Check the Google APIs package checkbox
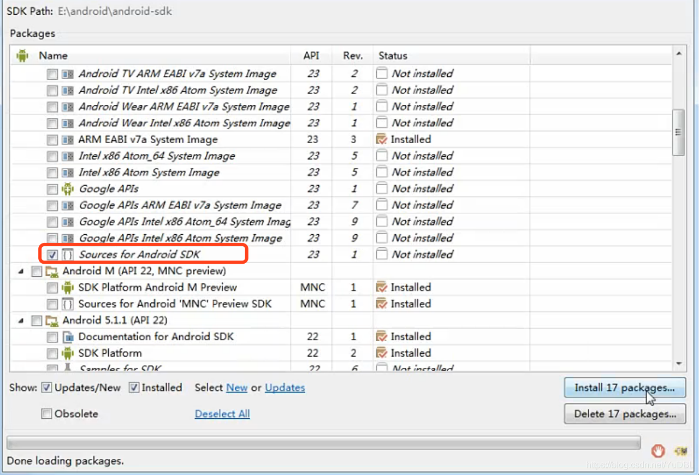699x475 pixels. click(52, 189)
